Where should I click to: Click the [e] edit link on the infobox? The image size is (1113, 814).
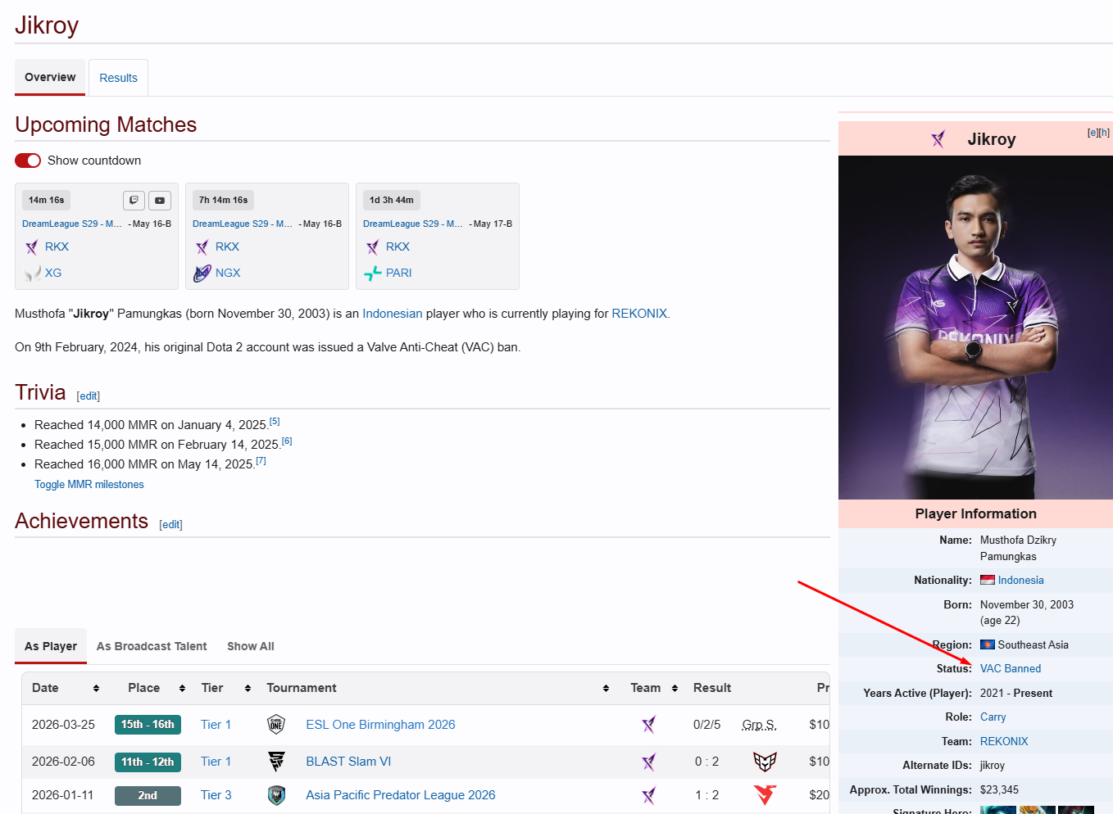point(1093,133)
